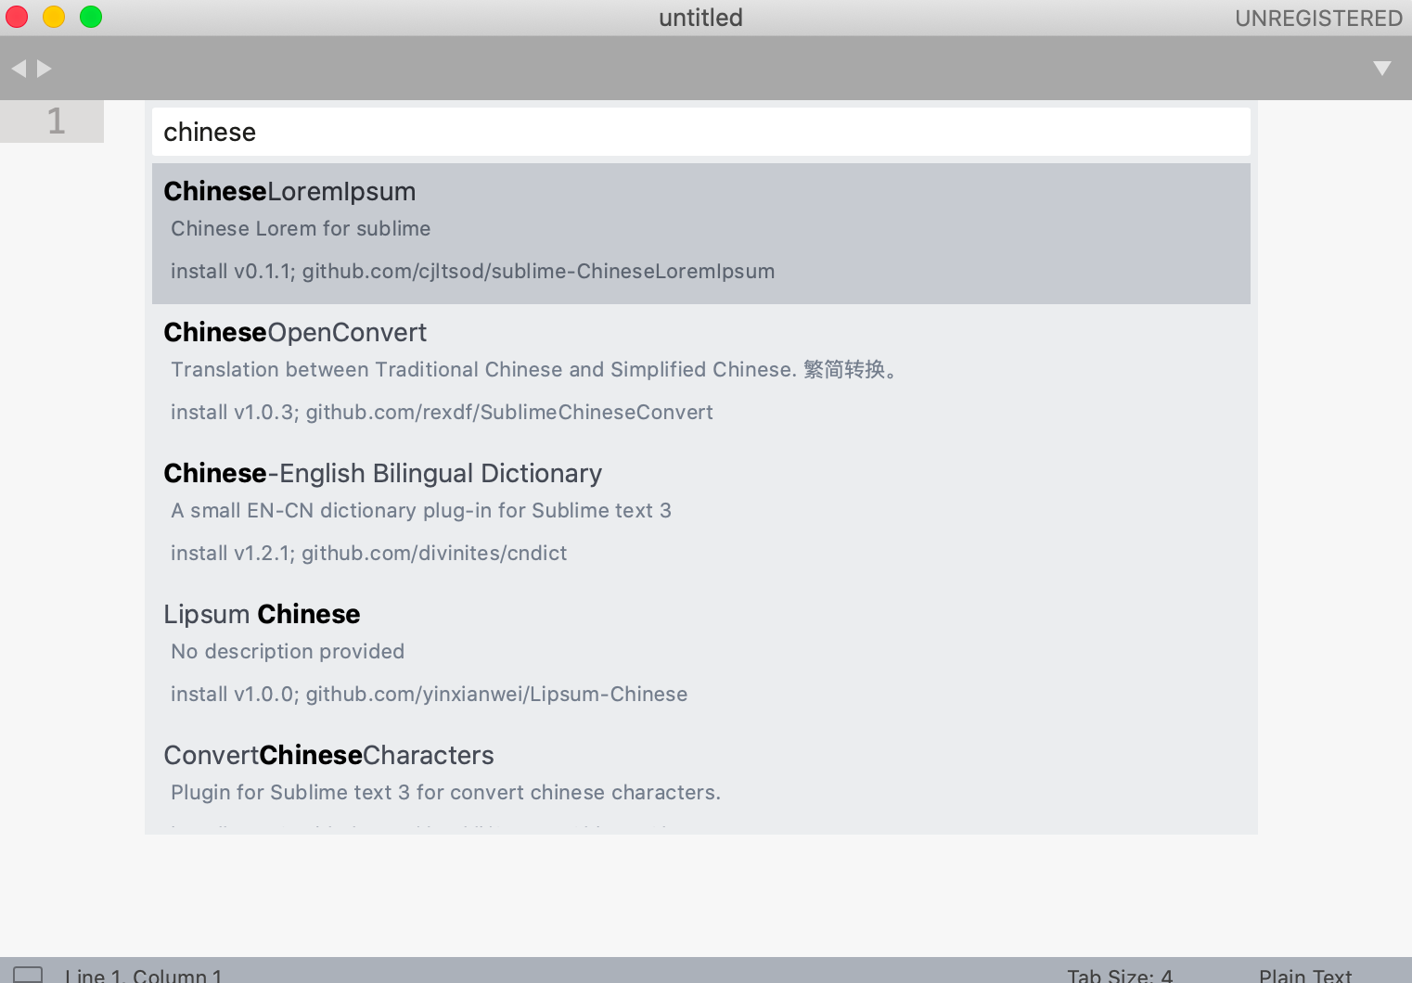1412x983 pixels.
Task: Click Line 1, Column 1 status text
Action: (144, 976)
